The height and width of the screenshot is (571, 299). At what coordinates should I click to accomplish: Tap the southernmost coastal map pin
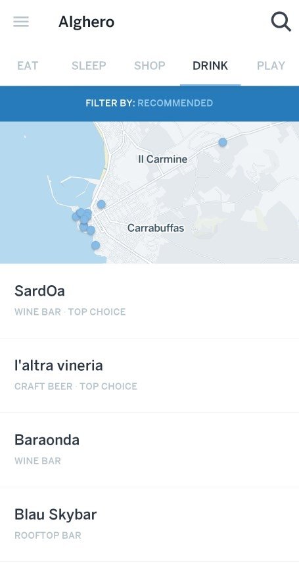tap(95, 246)
